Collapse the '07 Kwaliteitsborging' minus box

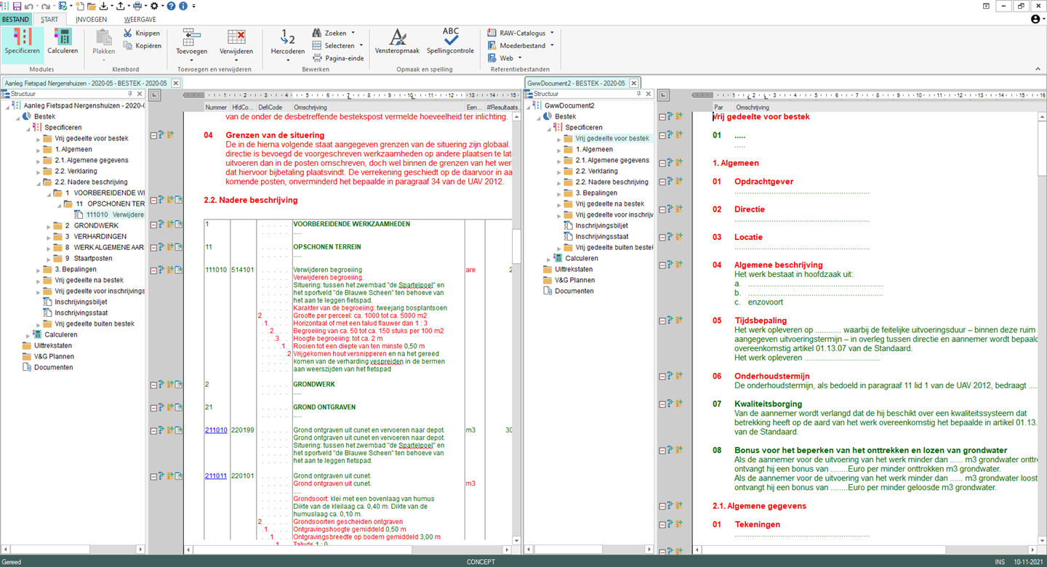[x=662, y=403]
